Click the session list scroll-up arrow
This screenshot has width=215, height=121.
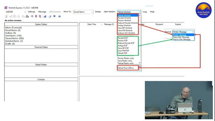(x=140, y=15)
